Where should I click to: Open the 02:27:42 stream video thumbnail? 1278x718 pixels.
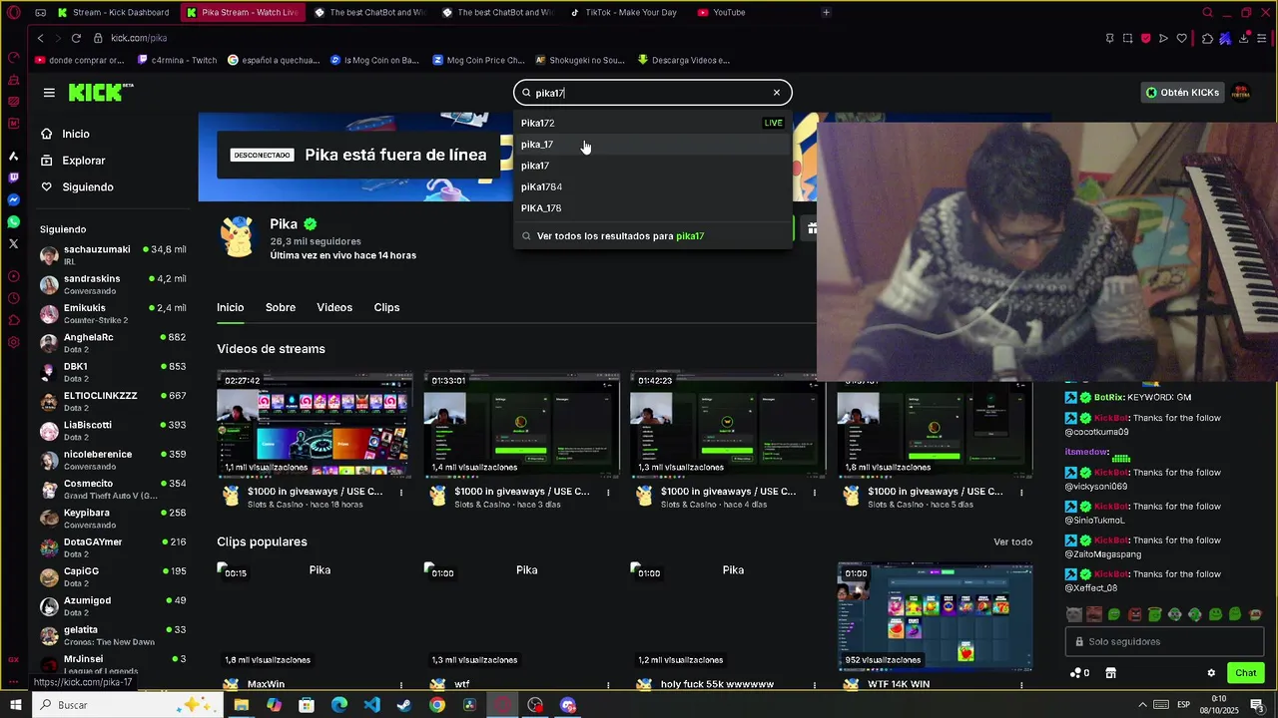point(315,424)
